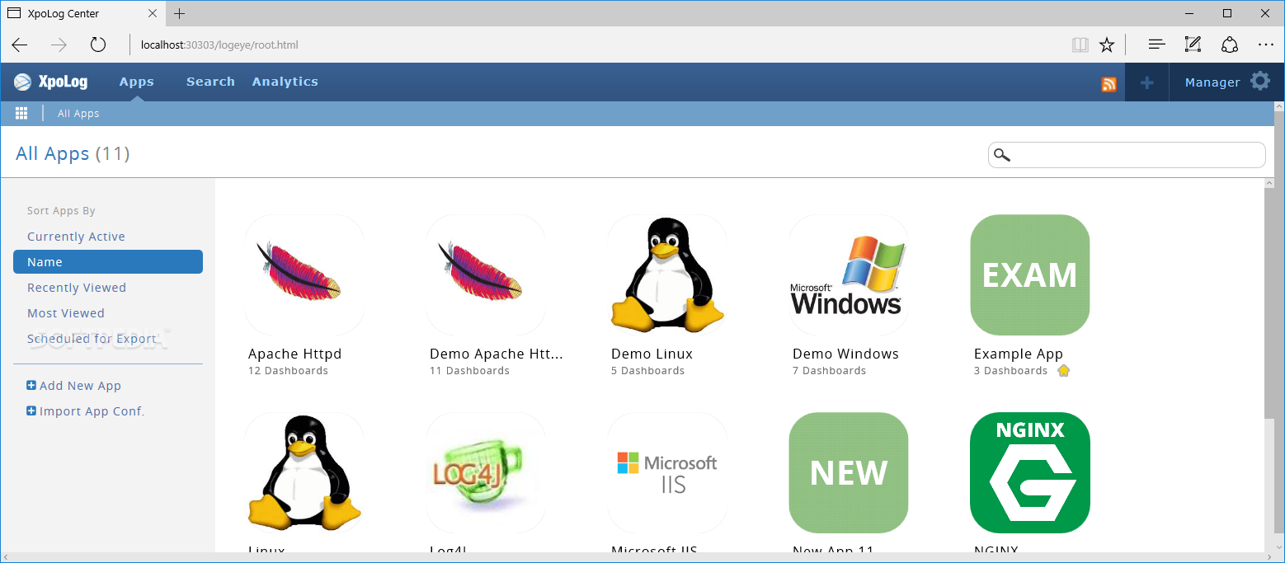Image resolution: width=1285 pixels, height=563 pixels.
Task: Open the NGINX app icon
Action: coord(1030,473)
